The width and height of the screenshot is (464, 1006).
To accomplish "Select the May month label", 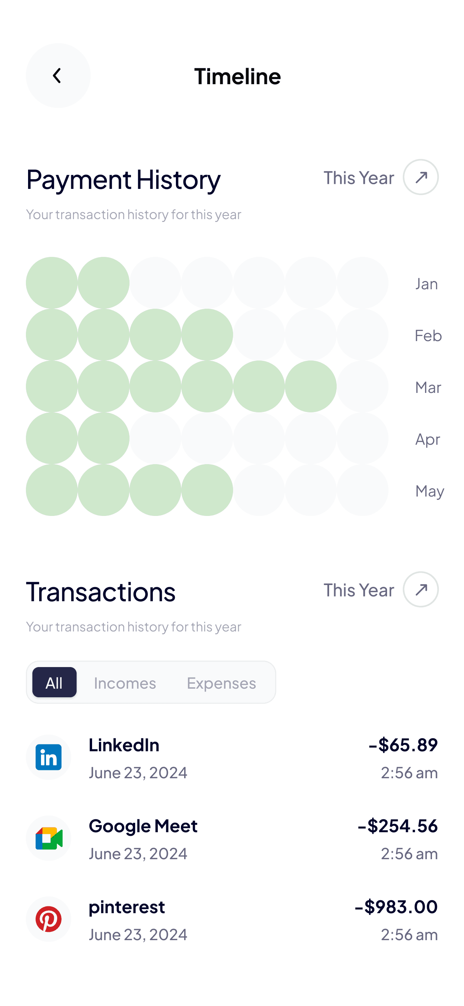I will click(429, 491).
